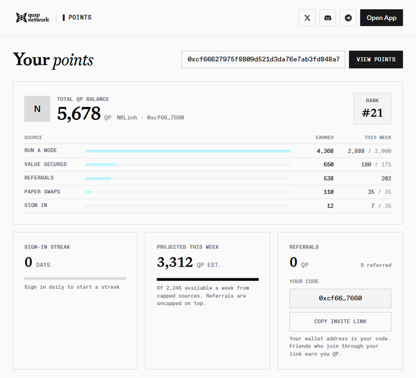Screen dimensions: 416x378
Task: Click the VIEW POINTS button
Action: click(376, 59)
